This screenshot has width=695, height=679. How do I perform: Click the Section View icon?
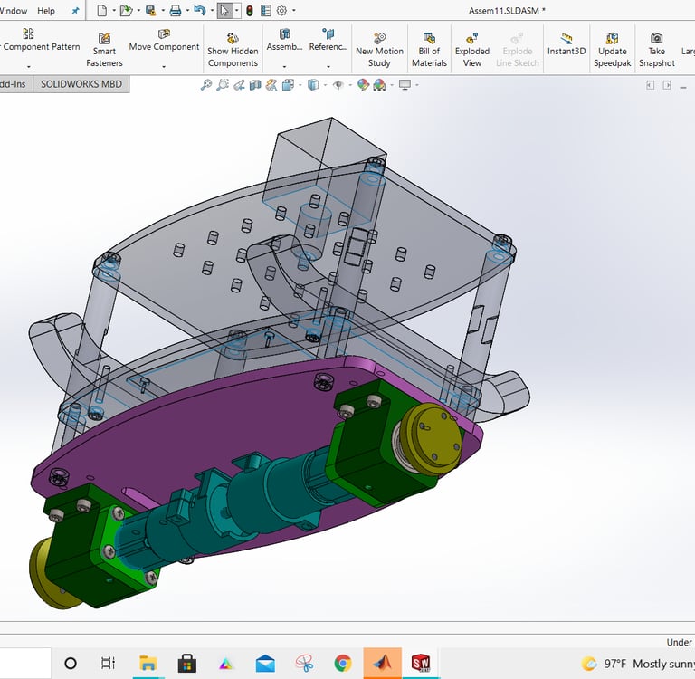coord(255,85)
